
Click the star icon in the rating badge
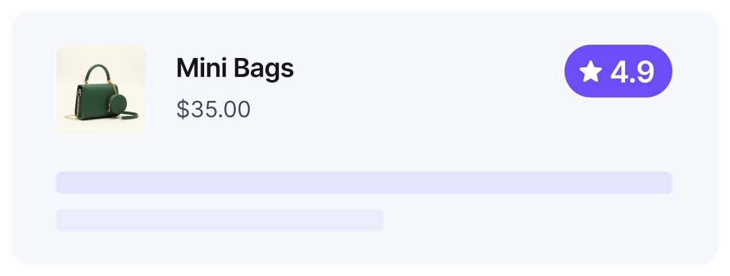[x=590, y=72]
